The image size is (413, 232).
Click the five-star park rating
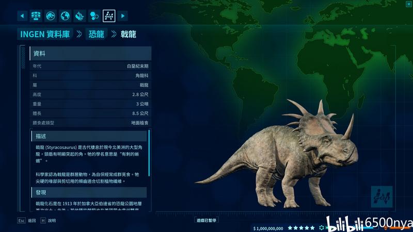coord(301,228)
